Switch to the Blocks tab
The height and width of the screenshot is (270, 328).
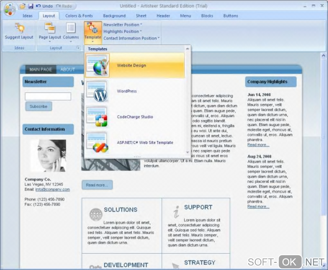point(207,16)
